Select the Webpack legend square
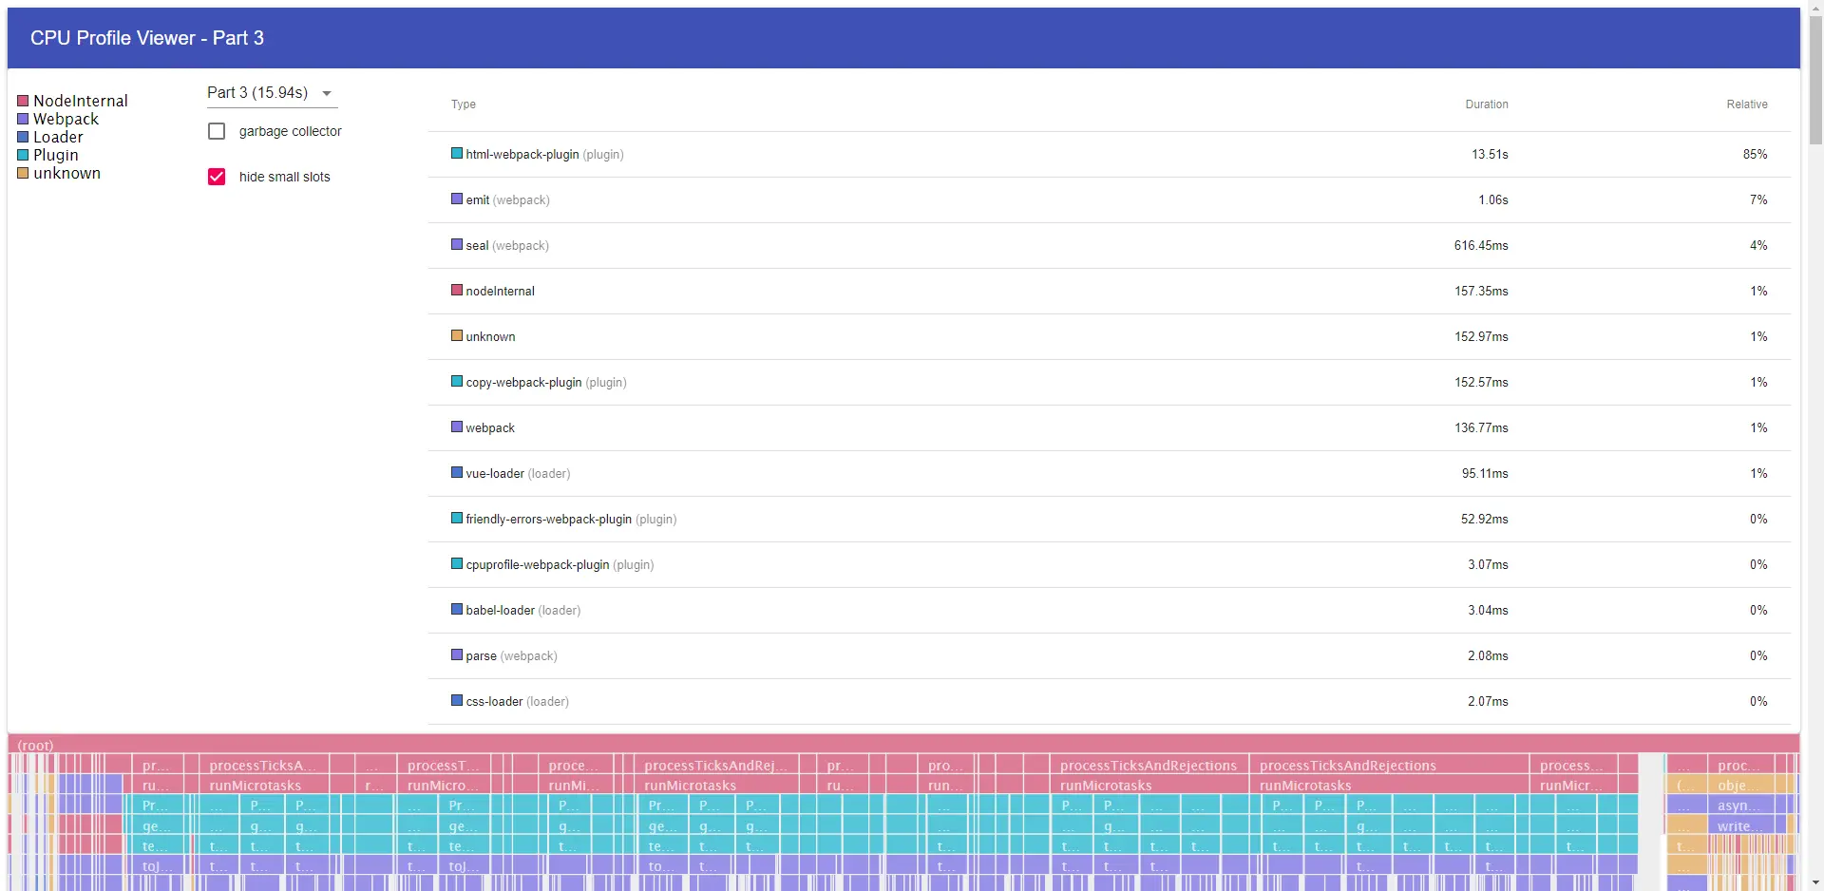 [x=23, y=118]
